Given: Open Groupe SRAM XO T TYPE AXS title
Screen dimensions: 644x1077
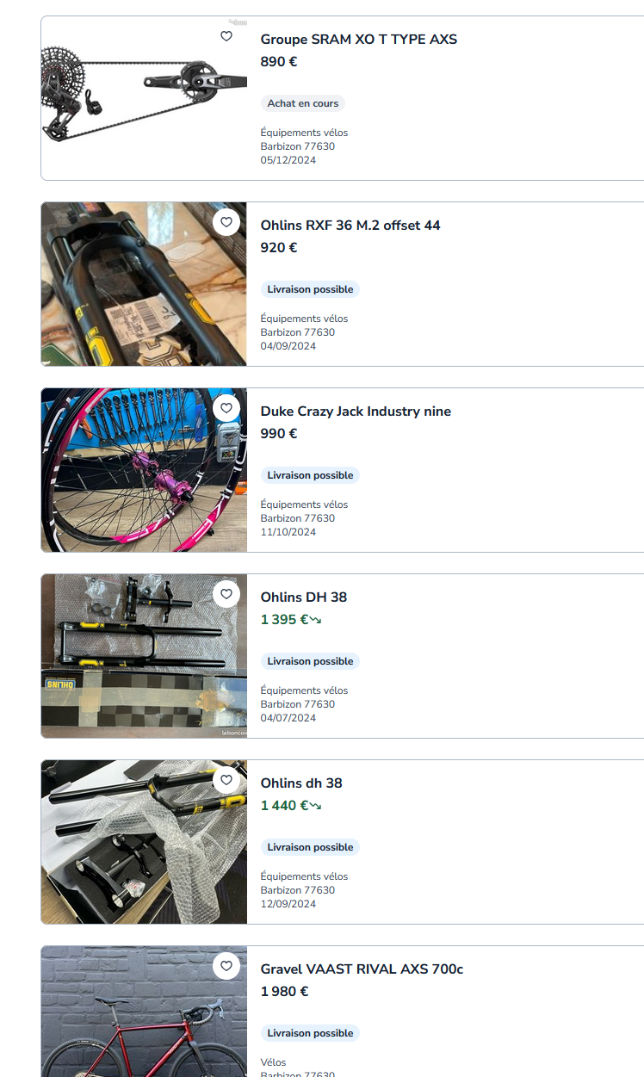Looking at the screenshot, I should pos(359,40).
